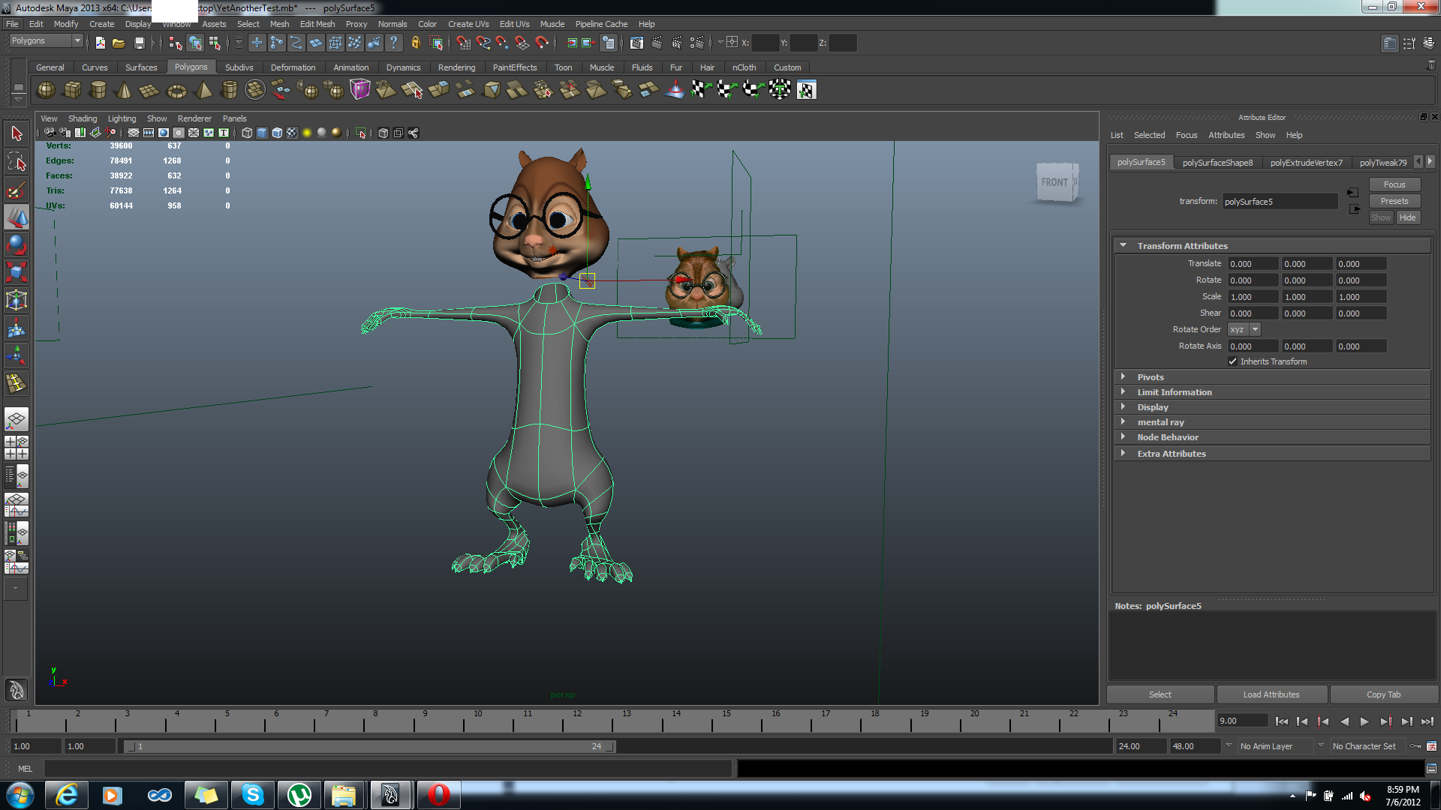Switch to the Animation shelf tab

point(350,67)
